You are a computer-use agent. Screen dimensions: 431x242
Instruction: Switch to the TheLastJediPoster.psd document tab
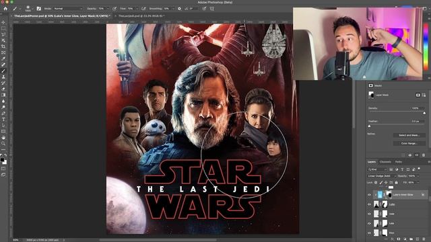pos(61,16)
